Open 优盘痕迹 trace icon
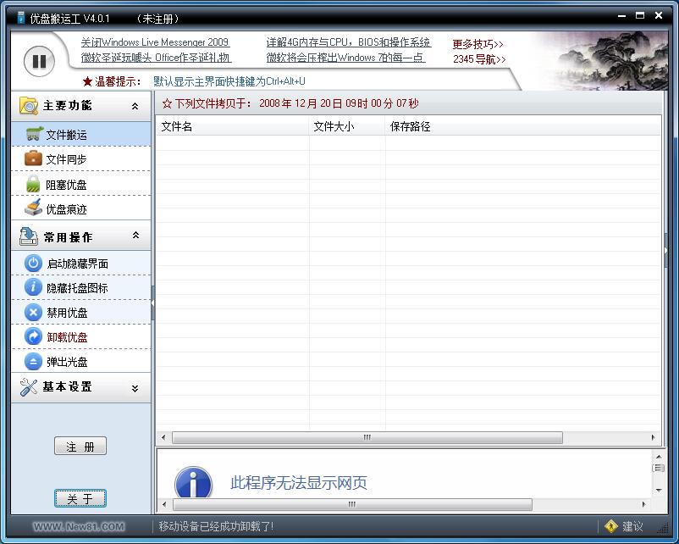The height and width of the screenshot is (544, 679). pos(33,208)
